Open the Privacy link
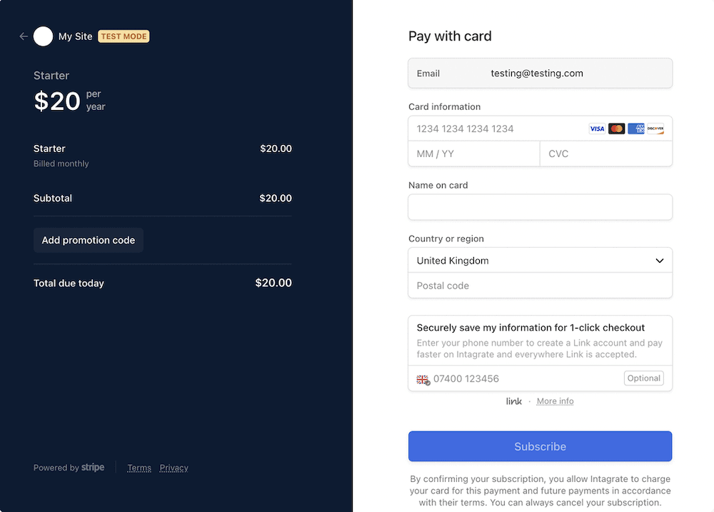 click(x=174, y=468)
